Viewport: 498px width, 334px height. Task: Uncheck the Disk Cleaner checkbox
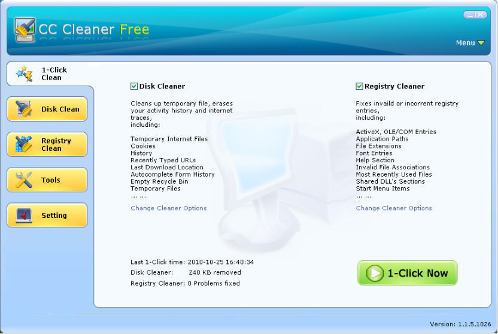pos(134,86)
